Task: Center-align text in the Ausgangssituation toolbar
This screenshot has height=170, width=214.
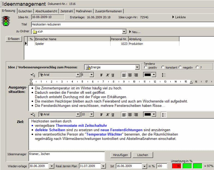Action: pyautogui.click(x=130, y=75)
